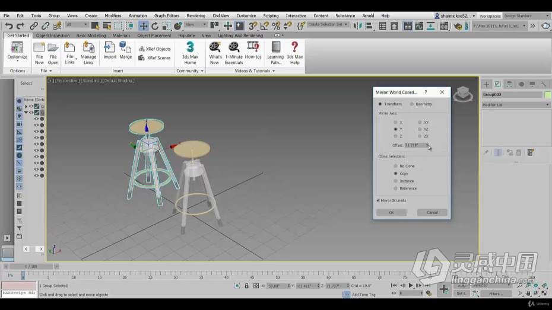This screenshot has height=310, width=552.
Task: Click the Offset value field
Action: click(415, 145)
